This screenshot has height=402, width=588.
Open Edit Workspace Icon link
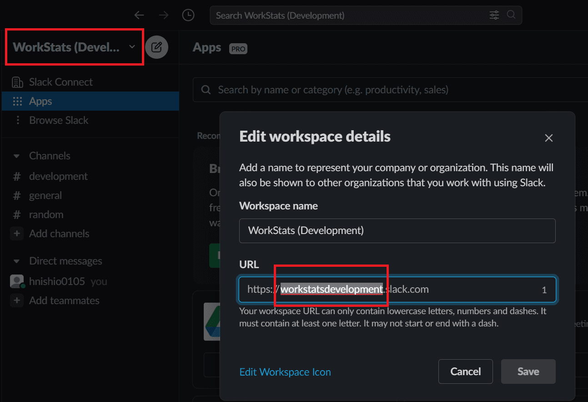coord(285,372)
